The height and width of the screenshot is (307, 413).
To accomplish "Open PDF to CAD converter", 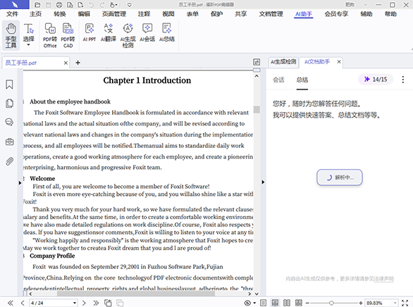I will pos(68,35).
